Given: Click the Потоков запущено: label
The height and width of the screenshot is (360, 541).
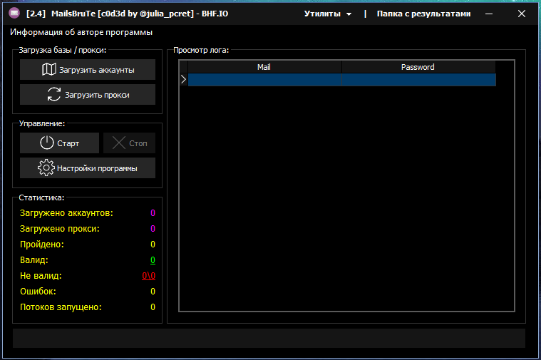Looking at the screenshot, I should pyautogui.click(x=61, y=307).
